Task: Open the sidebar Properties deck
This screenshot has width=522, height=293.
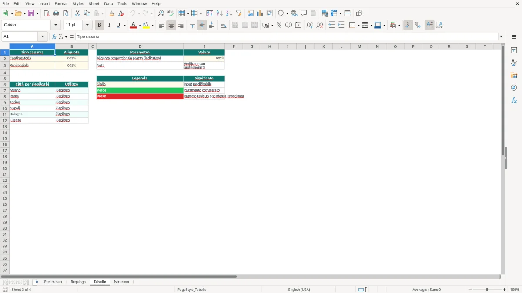Action: tap(514, 50)
